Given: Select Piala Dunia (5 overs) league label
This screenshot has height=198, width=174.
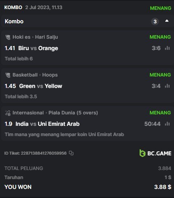Looking at the screenshot, I should click(73, 113).
